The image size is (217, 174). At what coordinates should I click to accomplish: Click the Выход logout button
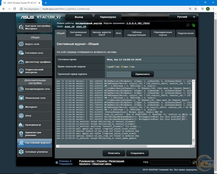pyautogui.click(x=79, y=17)
